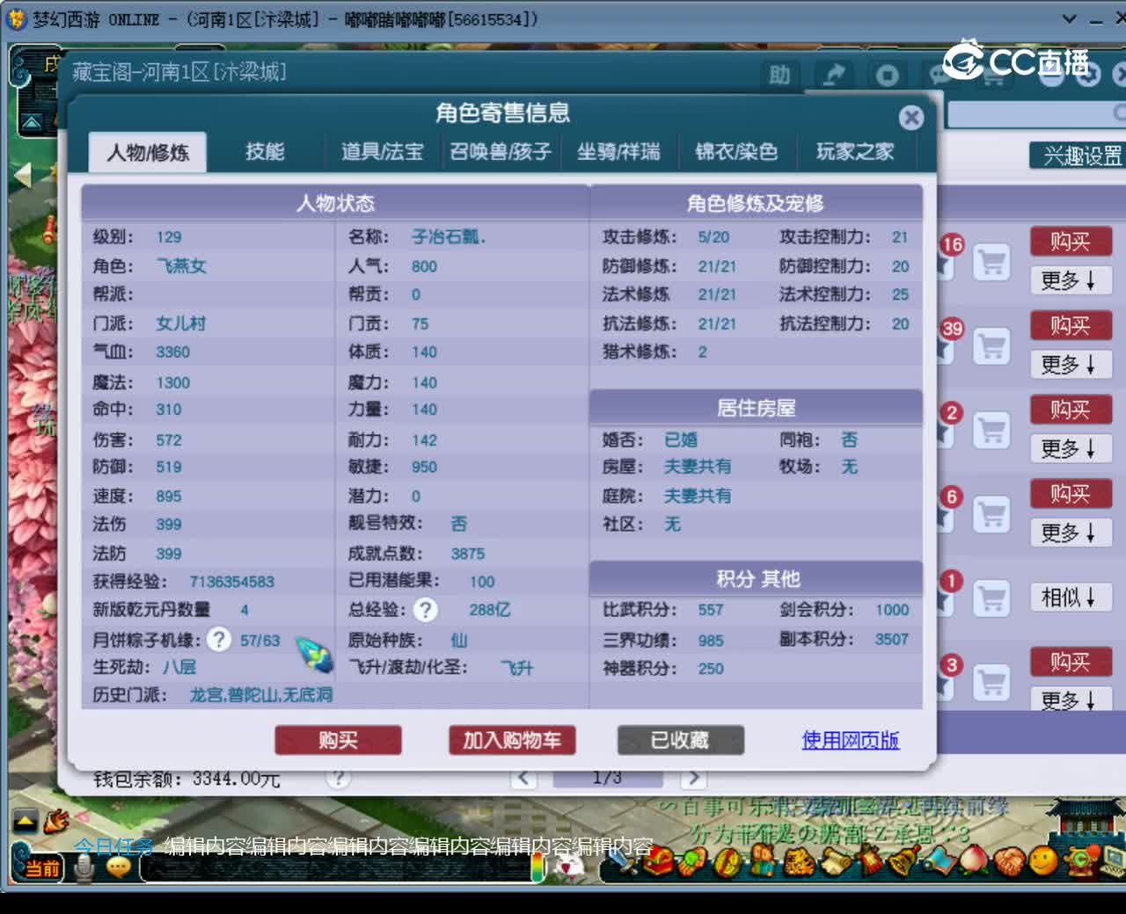Click the share arrow icon in 藏宝阁 header
The width and height of the screenshot is (1126, 914).
[x=833, y=76]
